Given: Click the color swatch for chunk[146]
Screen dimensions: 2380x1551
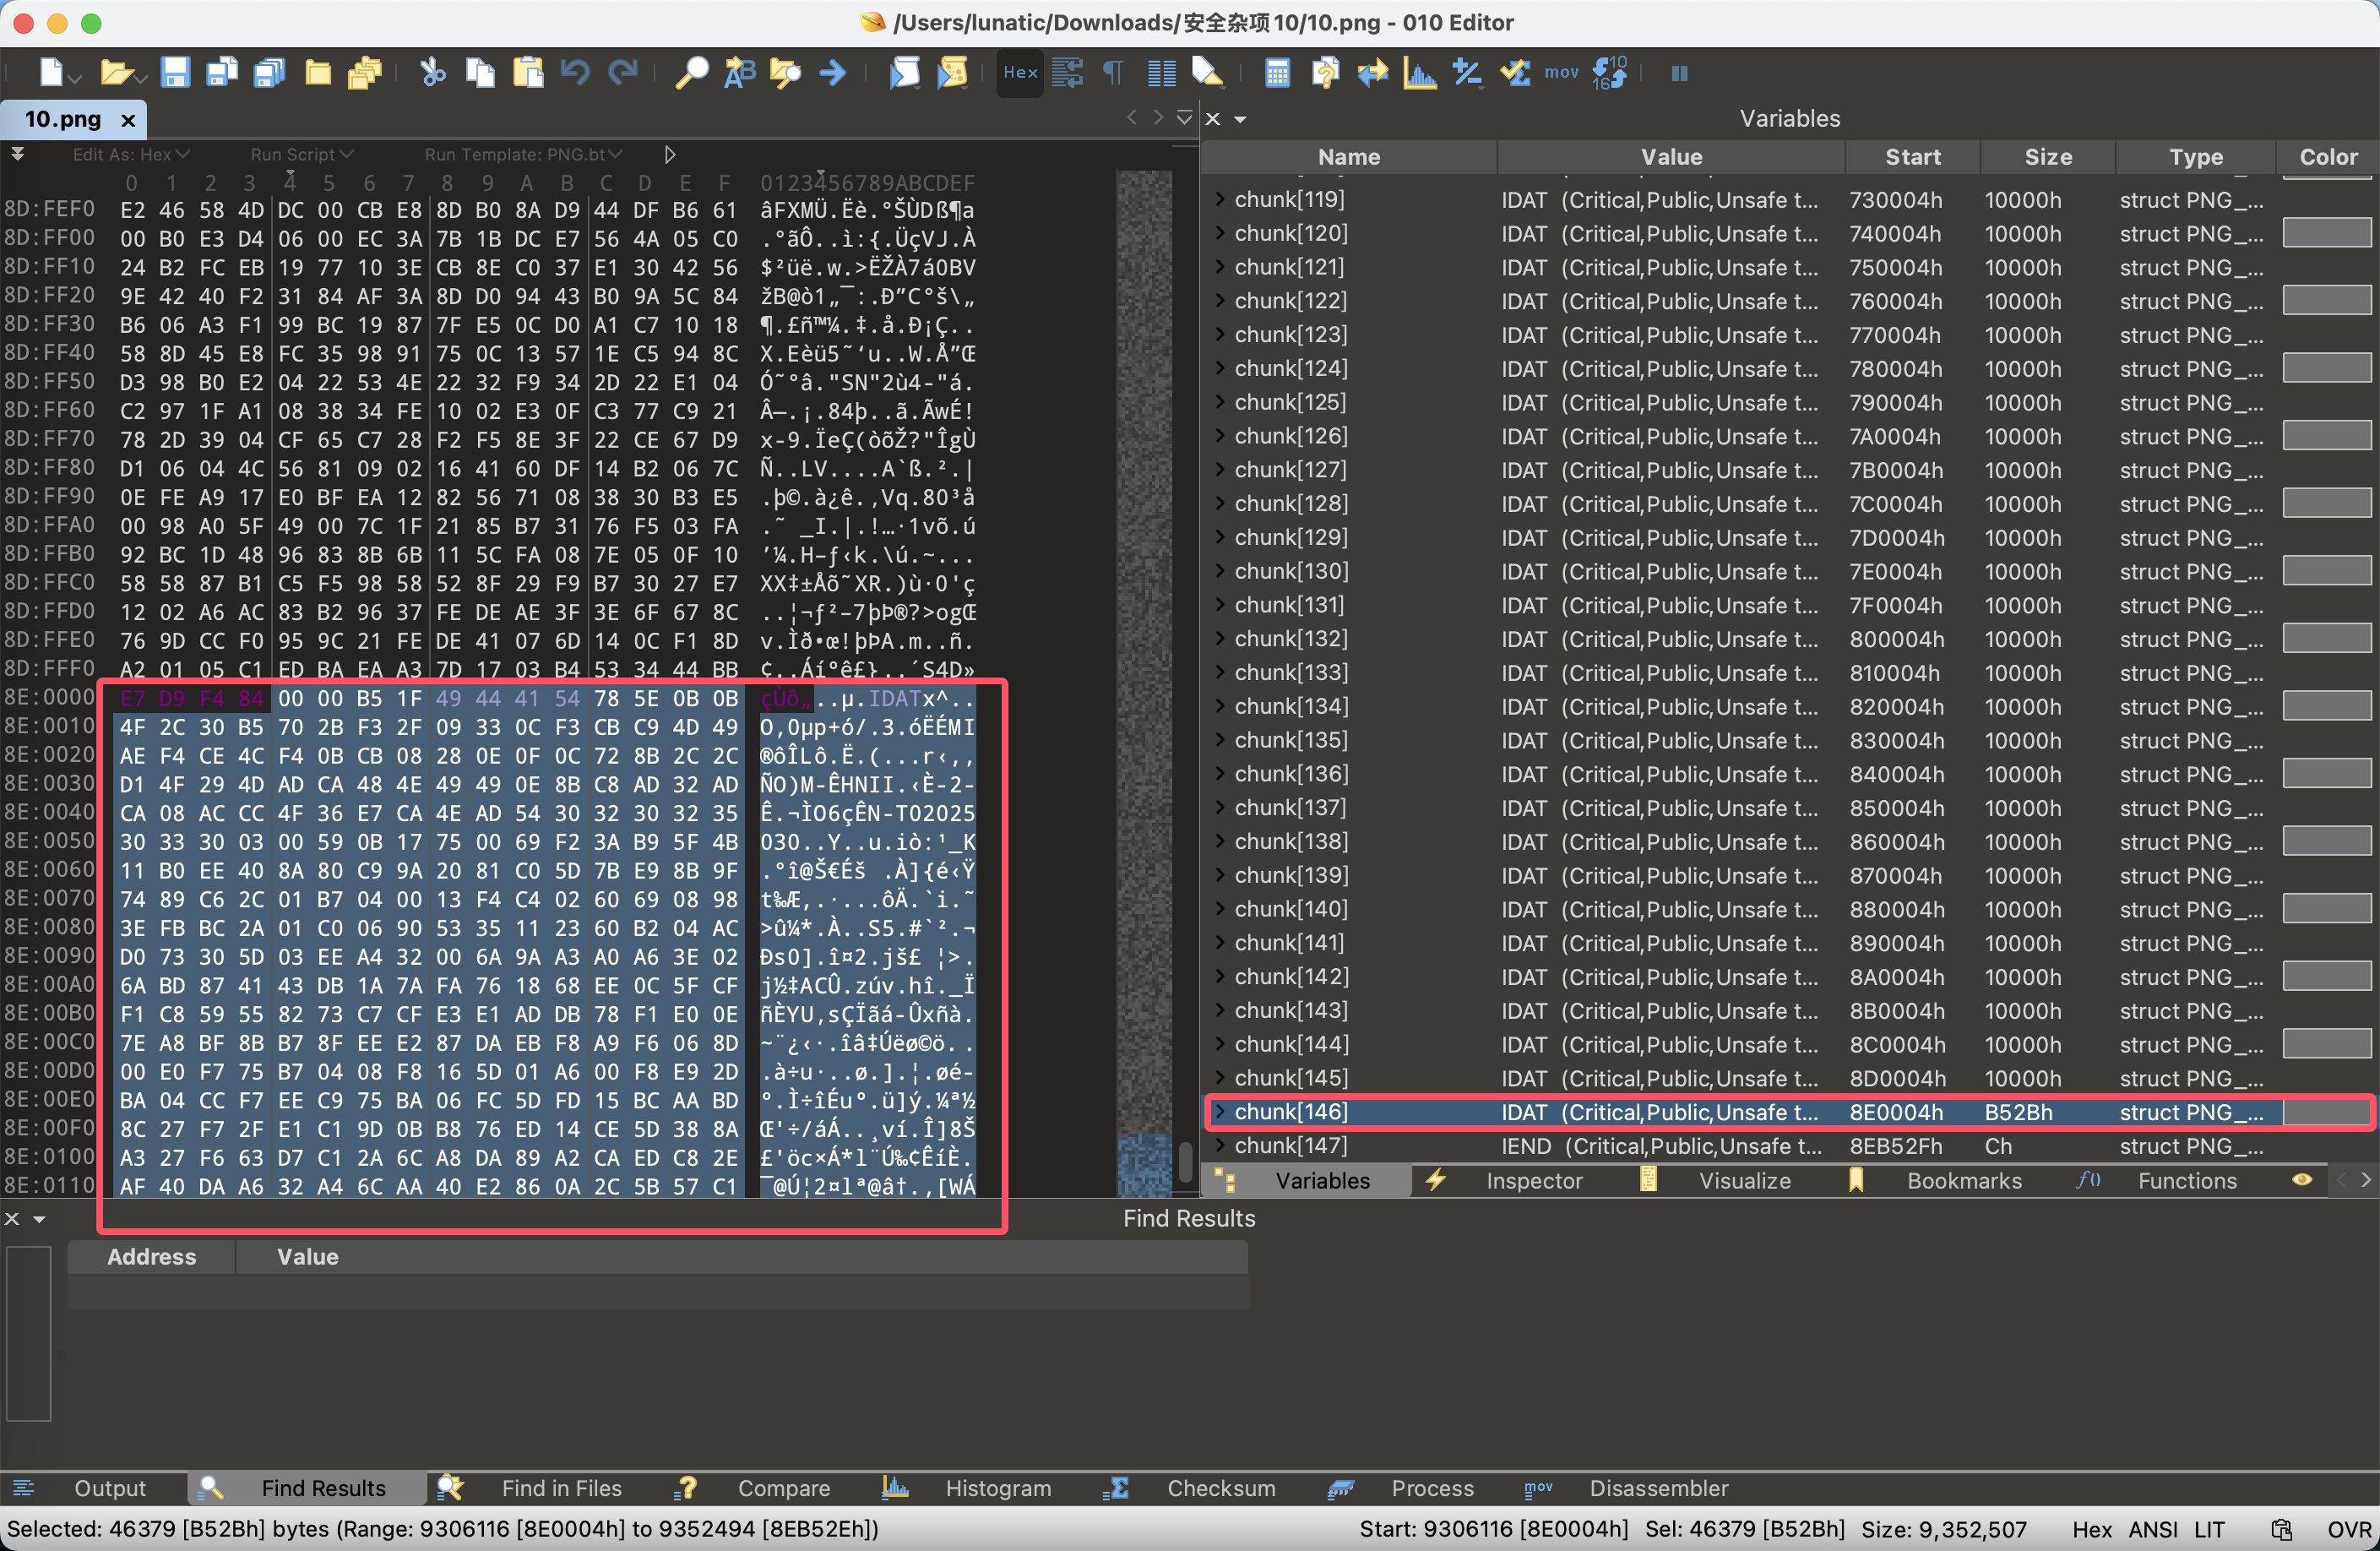Looking at the screenshot, I should [2326, 1111].
